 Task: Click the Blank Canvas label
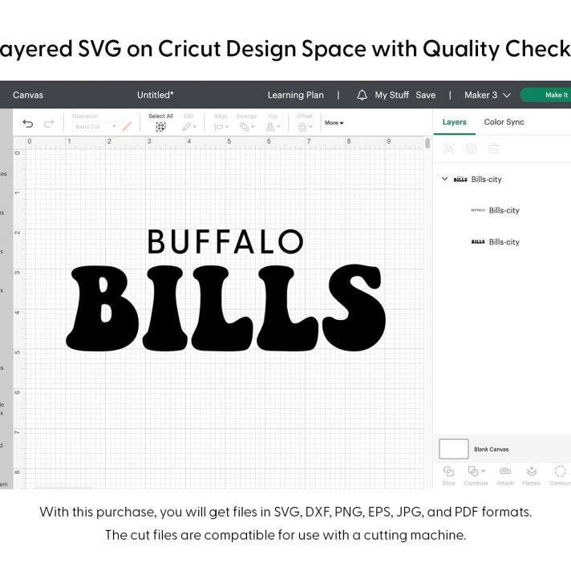(x=491, y=449)
